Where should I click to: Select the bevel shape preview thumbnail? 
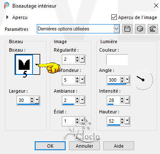click(24, 65)
